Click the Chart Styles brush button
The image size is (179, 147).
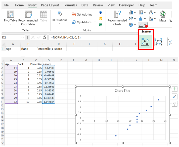click(174, 96)
